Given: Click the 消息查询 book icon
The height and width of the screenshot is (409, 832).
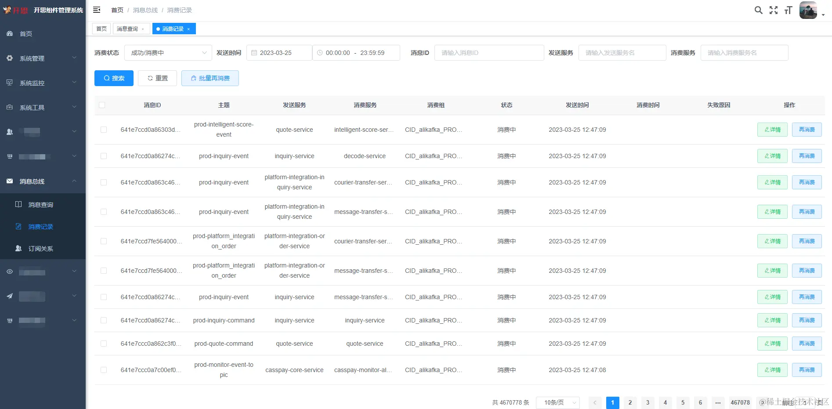Looking at the screenshot, I should tap(18, 204).
